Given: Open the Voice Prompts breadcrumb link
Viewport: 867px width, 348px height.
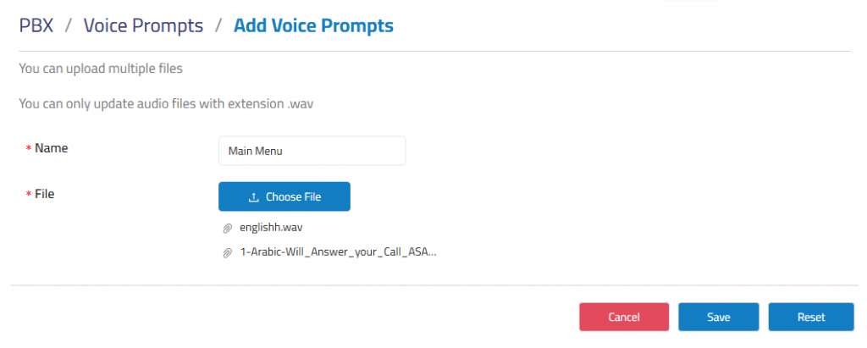Looking at the screenshot, I should 143,25.
